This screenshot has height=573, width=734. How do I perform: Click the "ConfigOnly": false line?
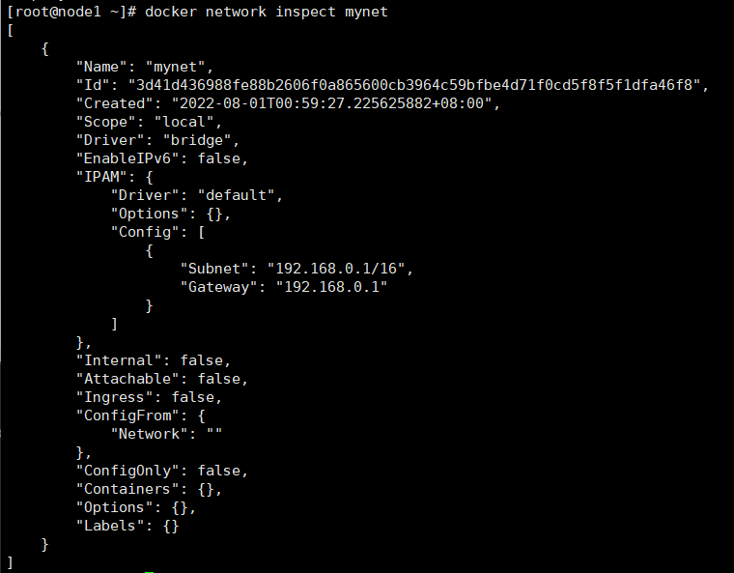click(x=162, y=471)
